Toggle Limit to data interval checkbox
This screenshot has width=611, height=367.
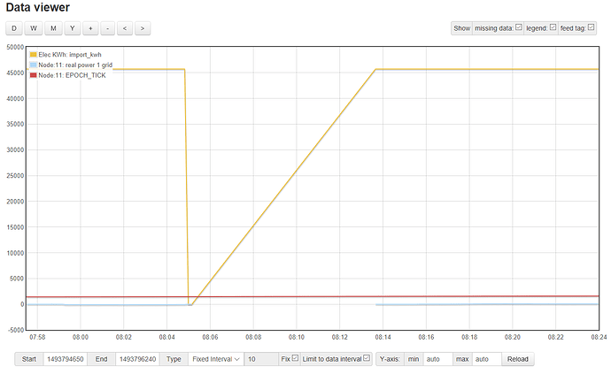(367, 357)
